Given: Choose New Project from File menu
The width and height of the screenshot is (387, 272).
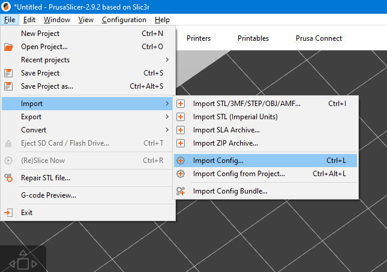Looking at the screenshot, I should click(87, 34).
